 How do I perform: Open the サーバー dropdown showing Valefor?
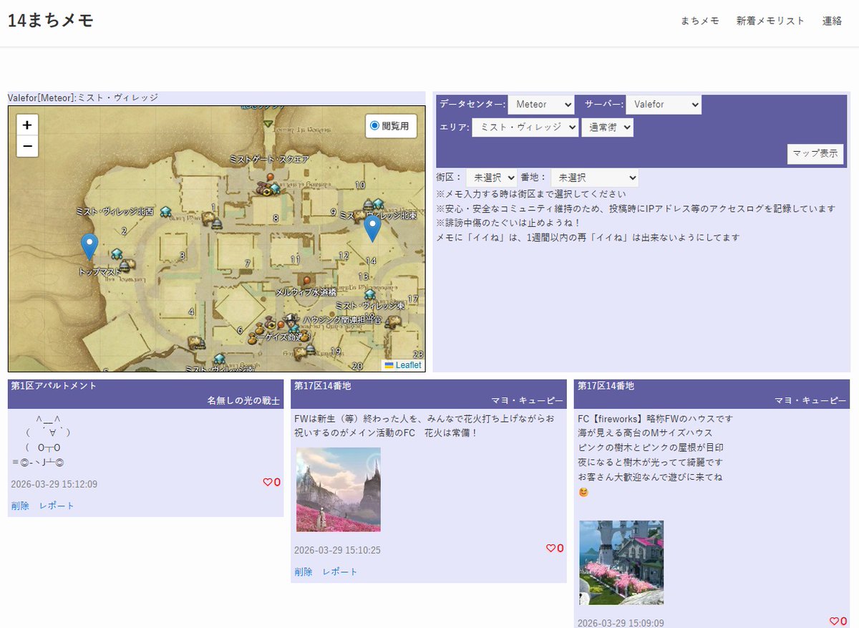[x=664, y=105]
